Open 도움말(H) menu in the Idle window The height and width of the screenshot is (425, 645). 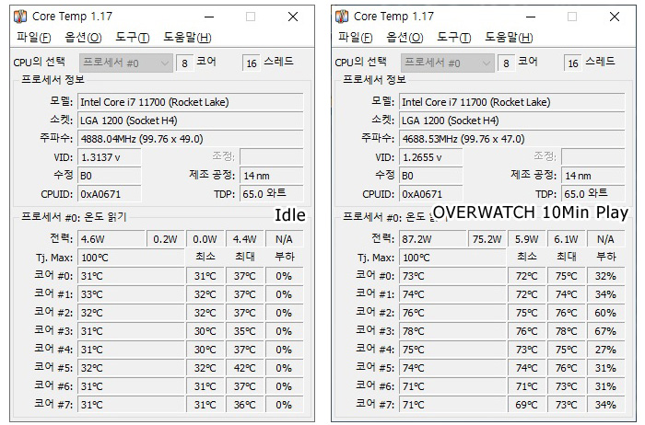[187, 38]
